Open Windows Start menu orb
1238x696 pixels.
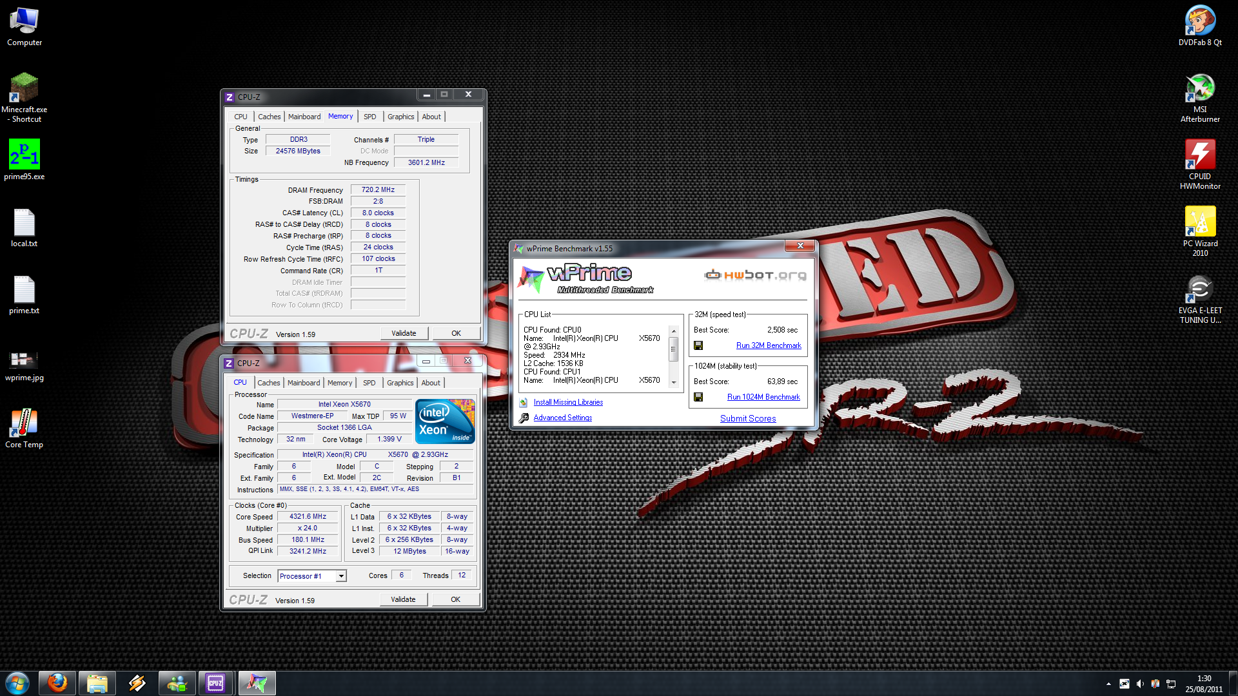click(17, 683)
